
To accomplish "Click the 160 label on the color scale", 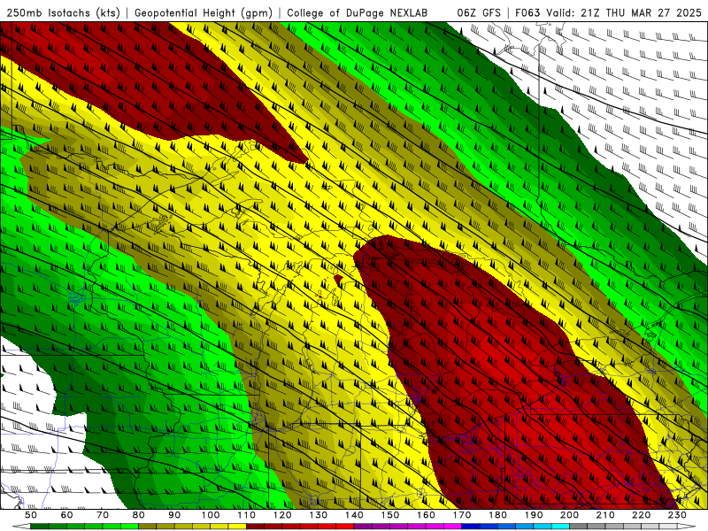I will coord(426,515).
